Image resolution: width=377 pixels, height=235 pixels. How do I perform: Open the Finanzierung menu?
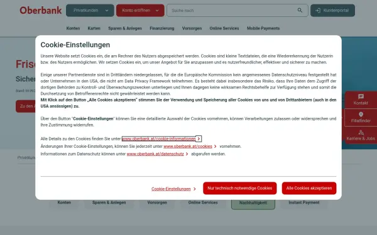162,28
